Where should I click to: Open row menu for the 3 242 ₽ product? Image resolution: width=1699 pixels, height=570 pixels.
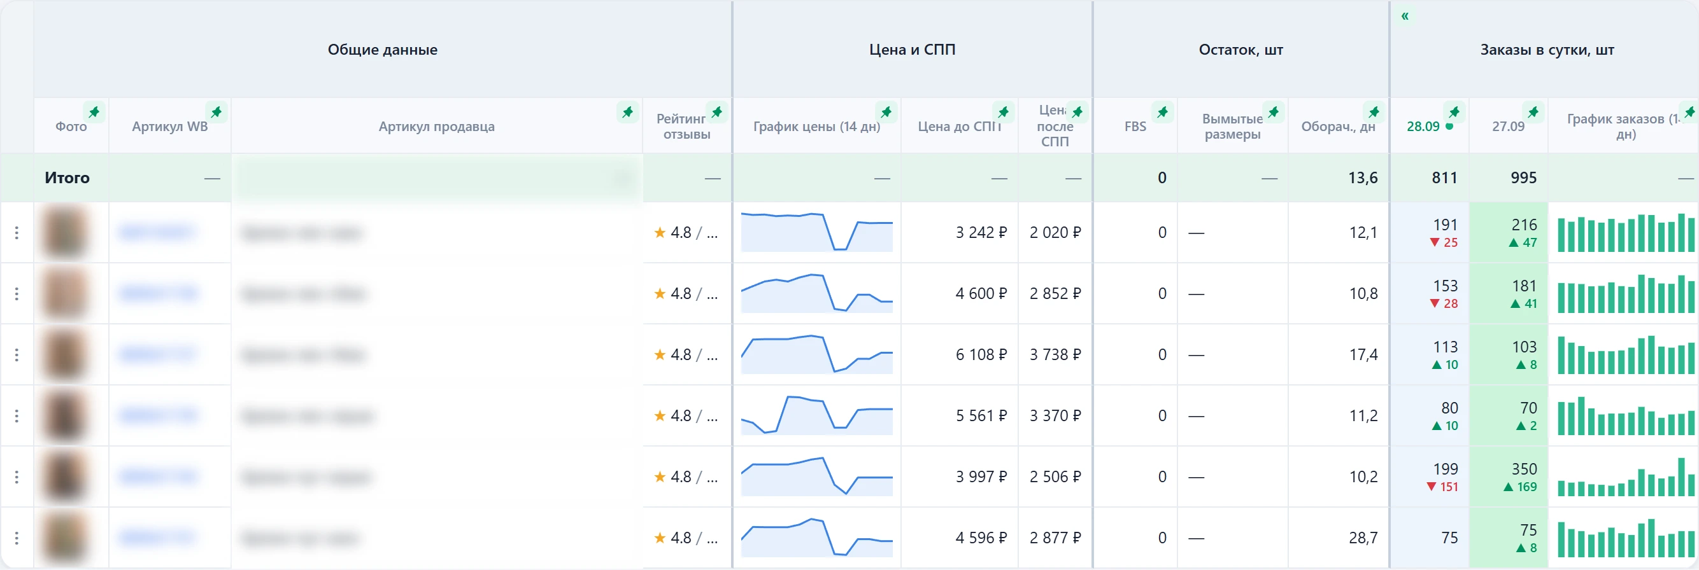point(17,233)
